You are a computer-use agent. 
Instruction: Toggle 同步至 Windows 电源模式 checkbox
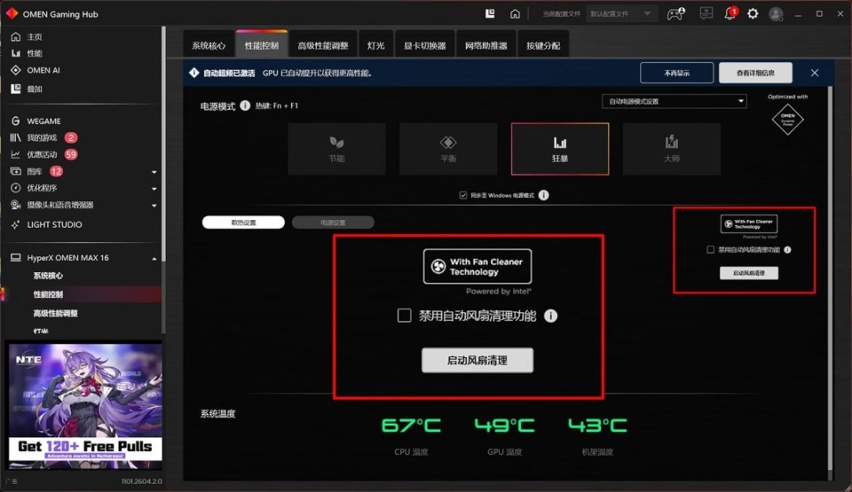pos(463,195)
